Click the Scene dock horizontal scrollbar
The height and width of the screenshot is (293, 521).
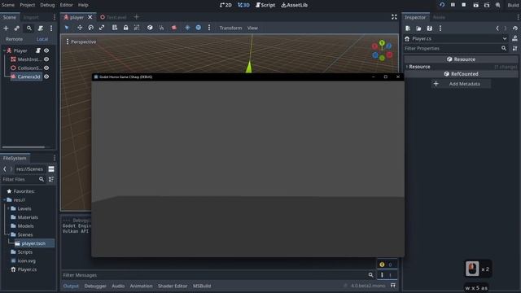pyautogui.click(x=24, y=146)
